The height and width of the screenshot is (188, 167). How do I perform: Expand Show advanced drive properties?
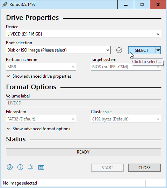pyautogui.click(x=39, y=76)
